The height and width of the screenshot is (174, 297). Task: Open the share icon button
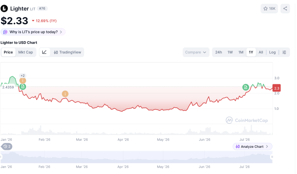[285, 8]
